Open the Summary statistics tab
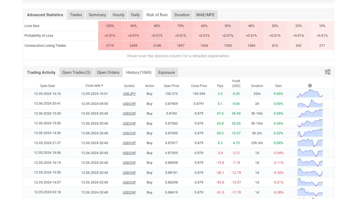Screen dimensions: 354x199 pos(97,15)
